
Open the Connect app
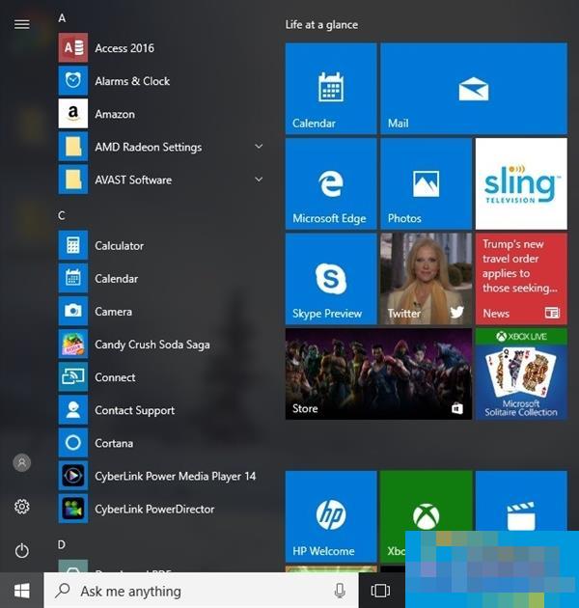[x=161, y=377]
